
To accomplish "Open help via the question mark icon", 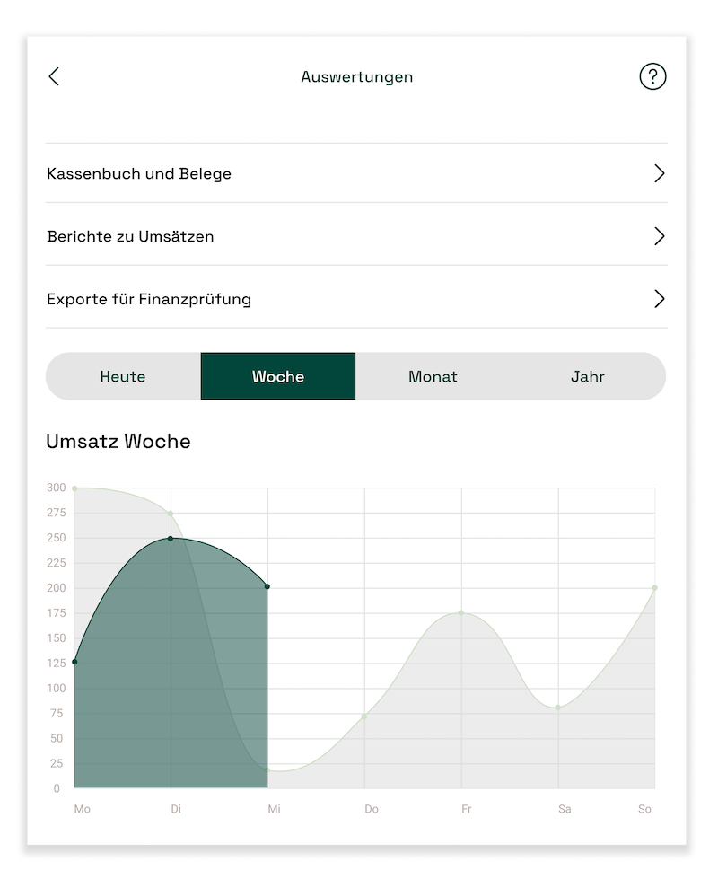I will [x=652, y=76].
